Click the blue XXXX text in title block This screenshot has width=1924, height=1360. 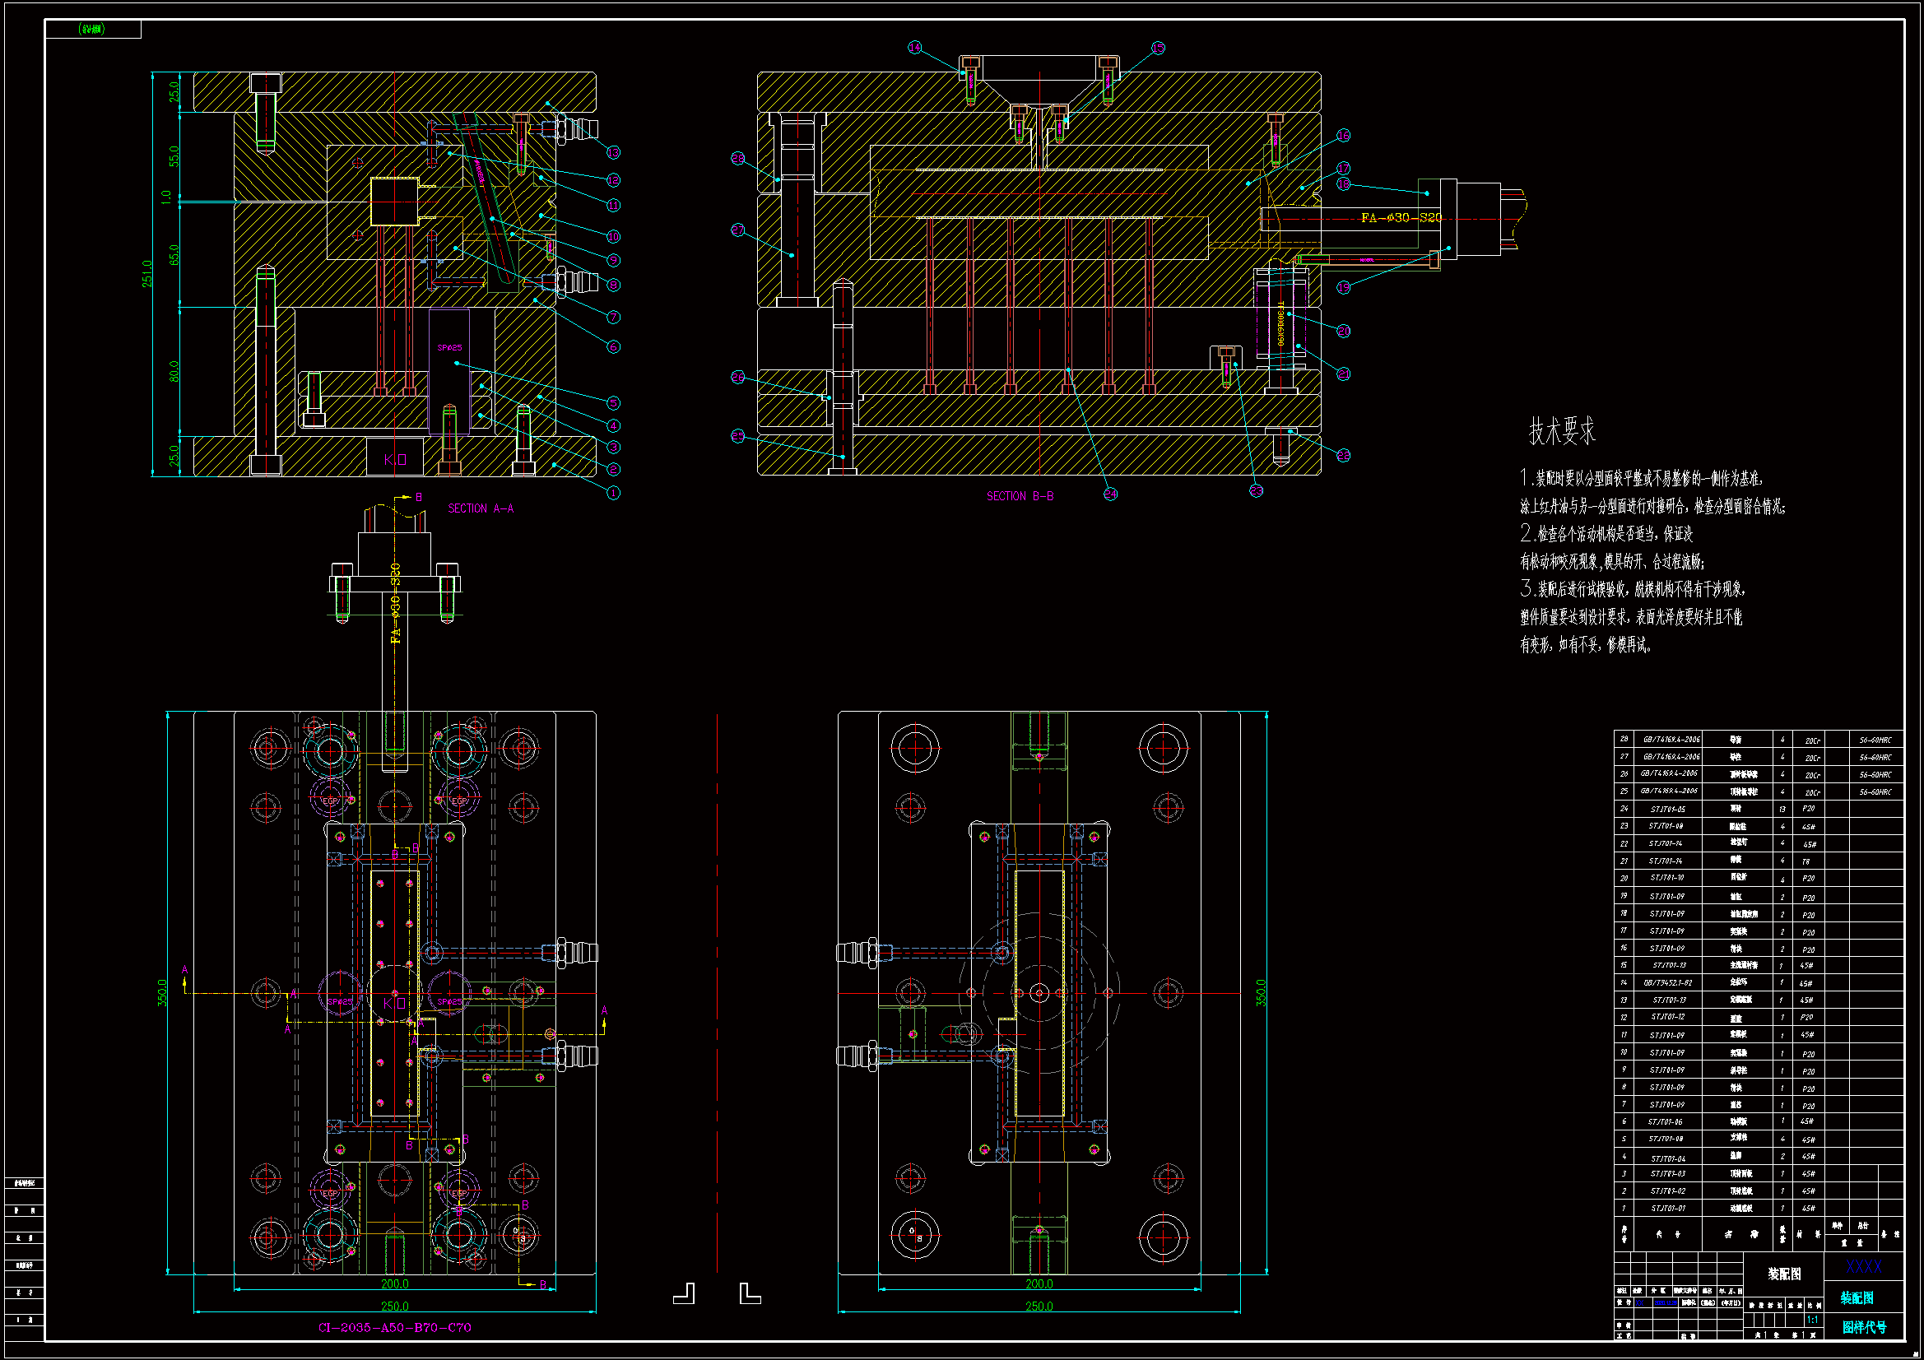pyautogui.click(x=1863, y=1266)
